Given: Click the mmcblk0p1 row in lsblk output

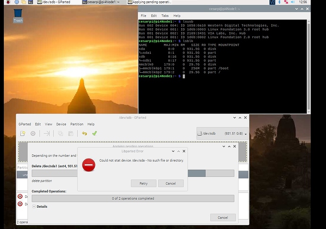Looking at the screenshot, I should pyautogui.click(x=184, y=68).
